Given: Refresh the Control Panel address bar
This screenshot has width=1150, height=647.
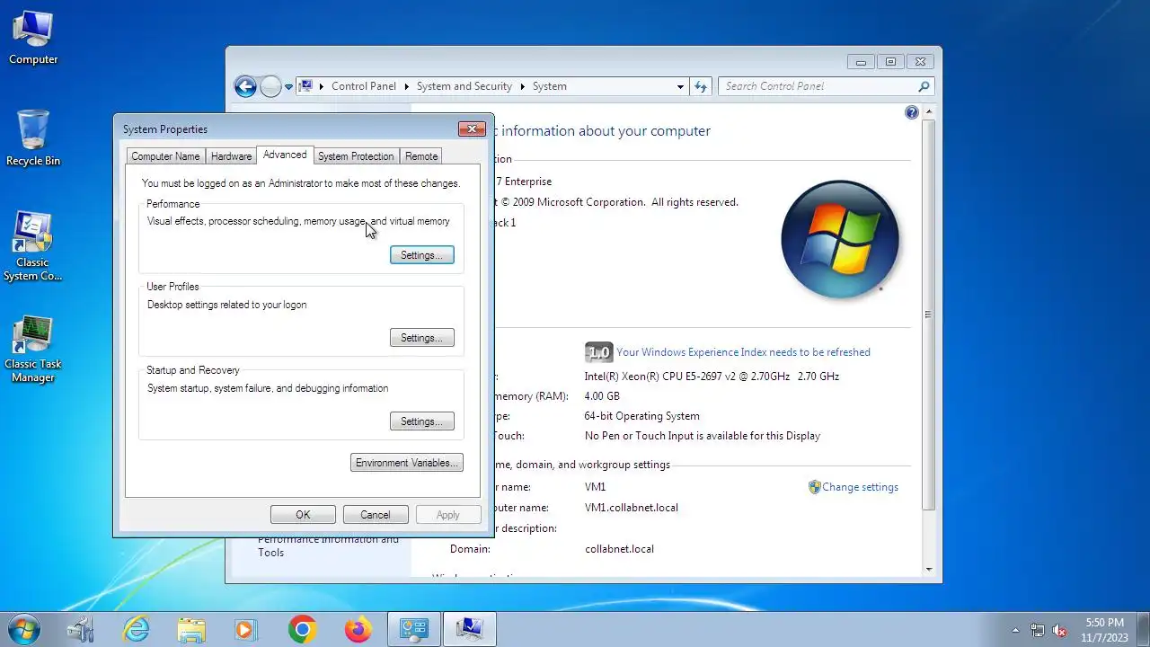Looking at the screenshot, I should pos(701,86).
